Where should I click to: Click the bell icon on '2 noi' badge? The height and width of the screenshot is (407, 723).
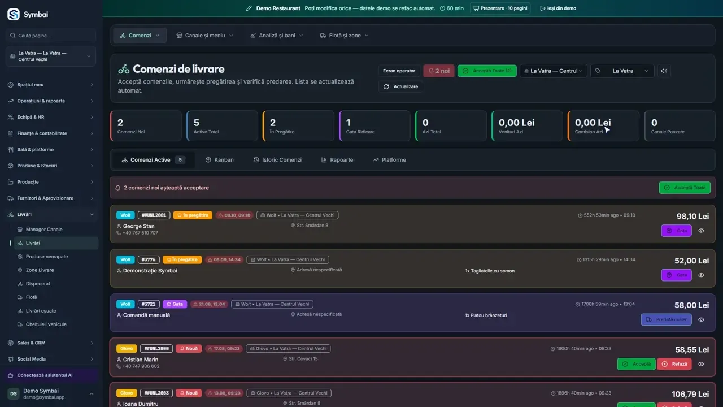click(x=431, y=71)
